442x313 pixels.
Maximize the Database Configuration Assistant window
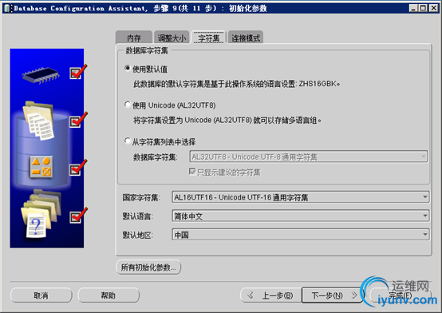point(423,8)
